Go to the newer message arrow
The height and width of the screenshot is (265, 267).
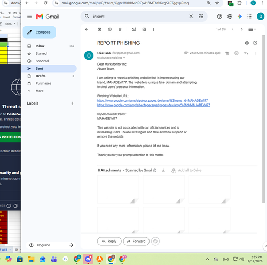233,29
